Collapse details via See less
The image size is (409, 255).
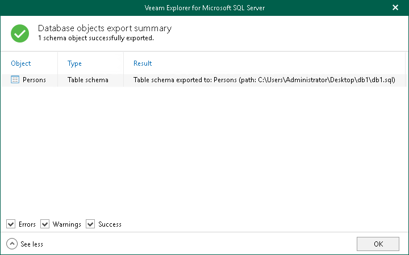pyautogui.click(x=31, y=244)
